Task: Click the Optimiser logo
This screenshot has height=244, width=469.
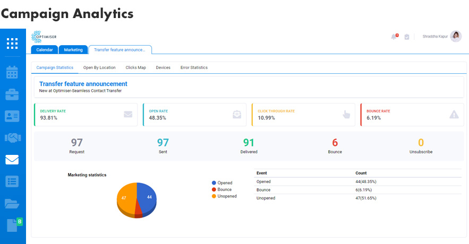Action: point(45,37)
